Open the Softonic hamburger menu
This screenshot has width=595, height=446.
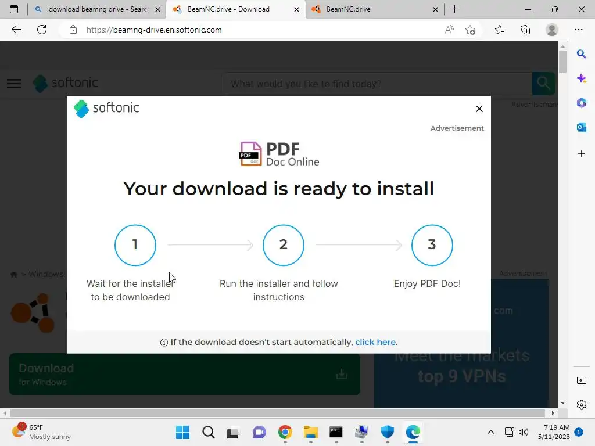tap(14, 84)
